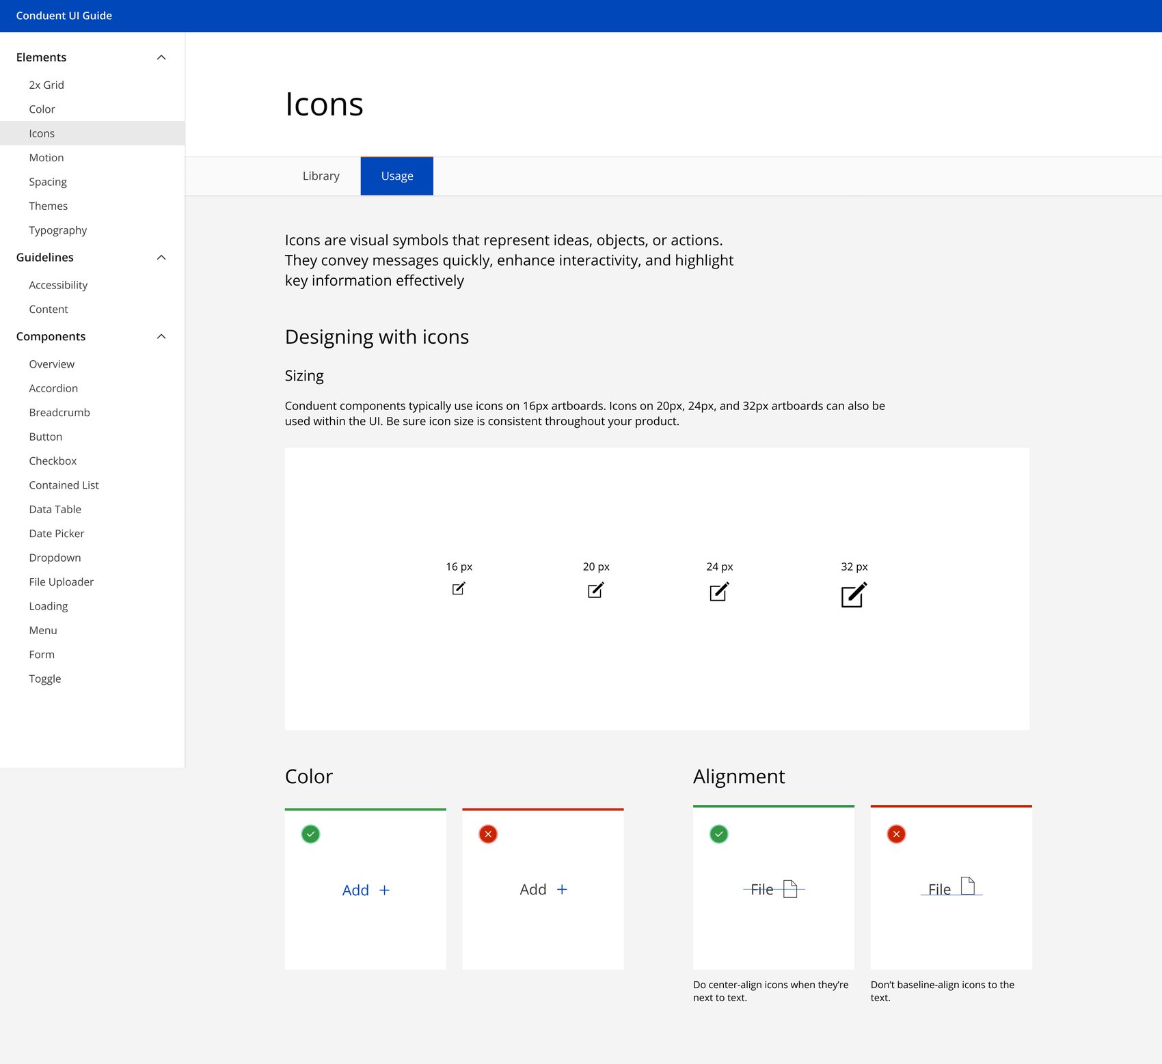
Task: Click the Conduent UI Guide header title
Action: click(x=64, y=16)
